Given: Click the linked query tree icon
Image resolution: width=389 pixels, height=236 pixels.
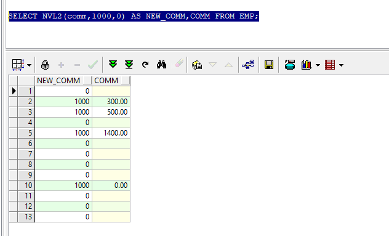Looking at the screenshot, I should pos(248,65).
